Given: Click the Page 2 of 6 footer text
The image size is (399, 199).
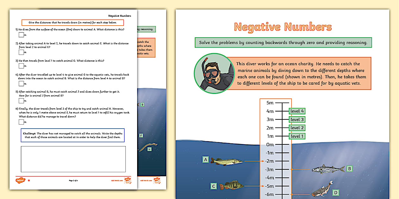Looking at the screenshot, I should coord(73,180).
